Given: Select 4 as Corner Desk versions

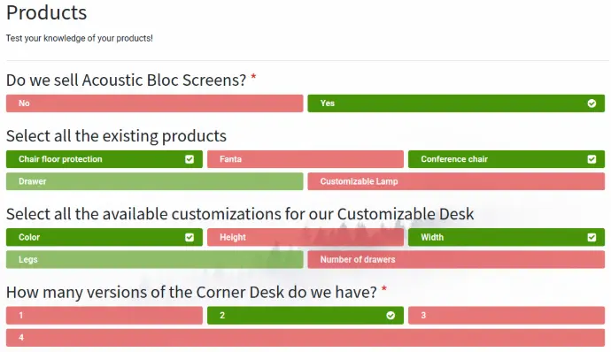Looking at the screenshot, I should click(x=305, y=338).
